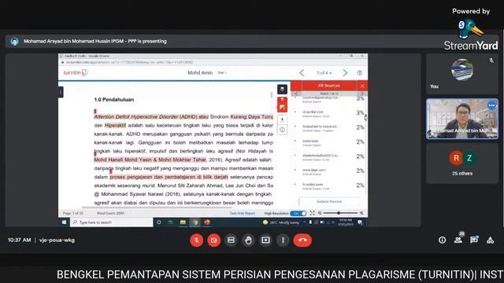
Task: Unmute the microphone in Meet controls
Action: [196, 240]
